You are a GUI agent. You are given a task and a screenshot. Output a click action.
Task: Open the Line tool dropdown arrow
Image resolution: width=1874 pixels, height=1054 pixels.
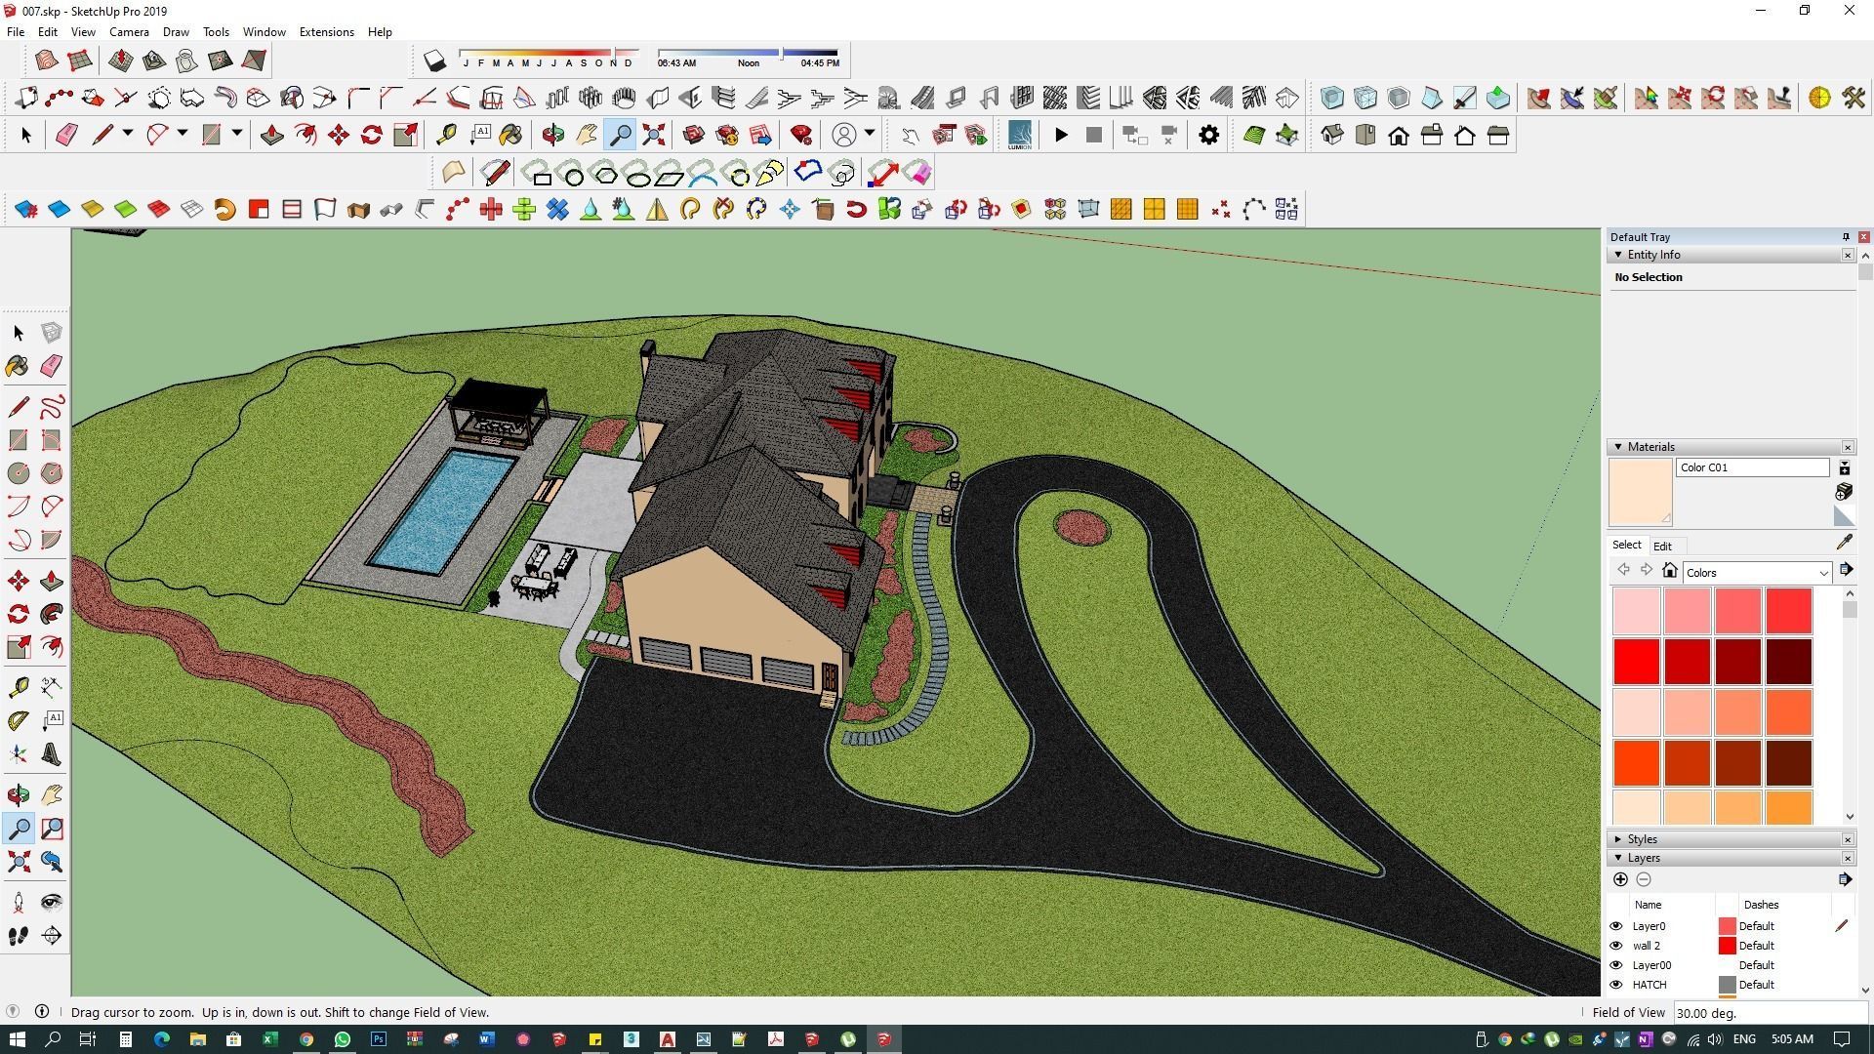click(127, 134)
